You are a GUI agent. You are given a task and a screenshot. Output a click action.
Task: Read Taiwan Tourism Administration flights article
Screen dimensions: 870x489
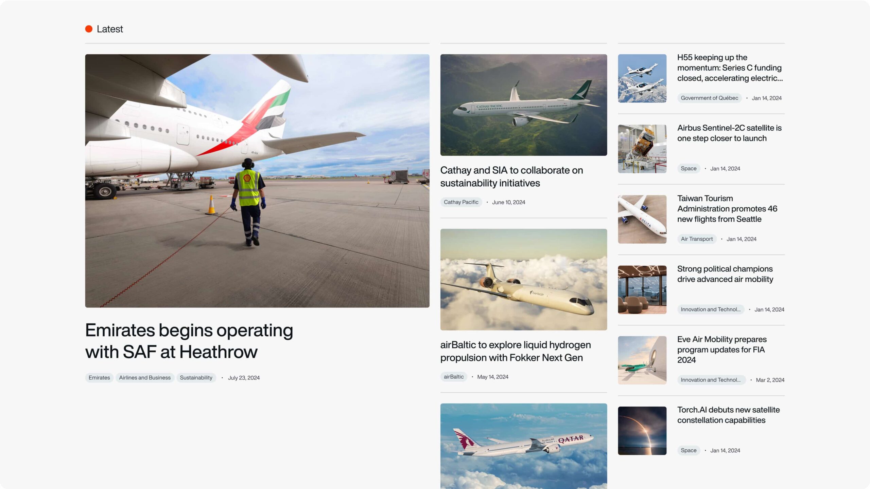coord(727,209)
